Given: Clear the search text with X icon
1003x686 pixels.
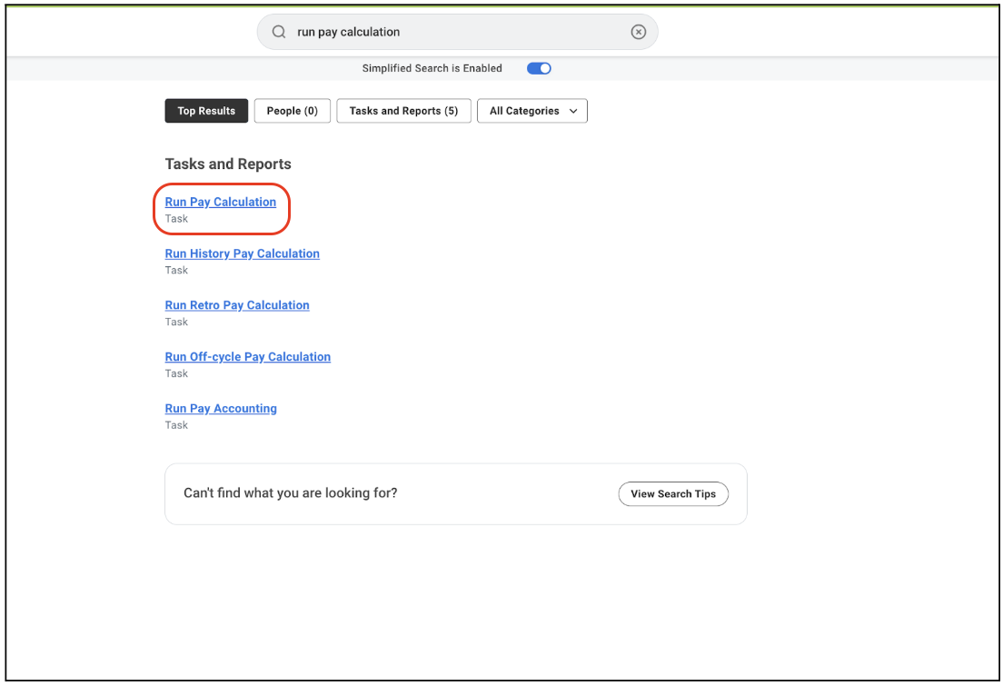Looking at the screenshot, I should click(638, 32).
